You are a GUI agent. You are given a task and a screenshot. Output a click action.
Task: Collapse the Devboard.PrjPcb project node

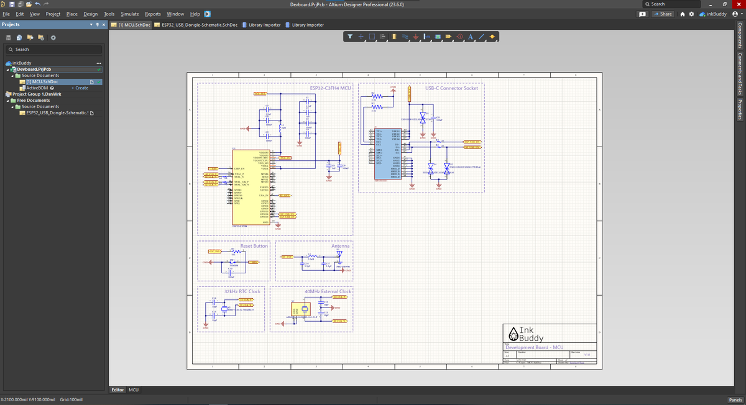[9, 70]
